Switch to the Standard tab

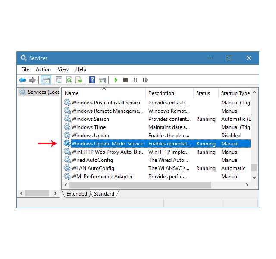tap(104, 194)
